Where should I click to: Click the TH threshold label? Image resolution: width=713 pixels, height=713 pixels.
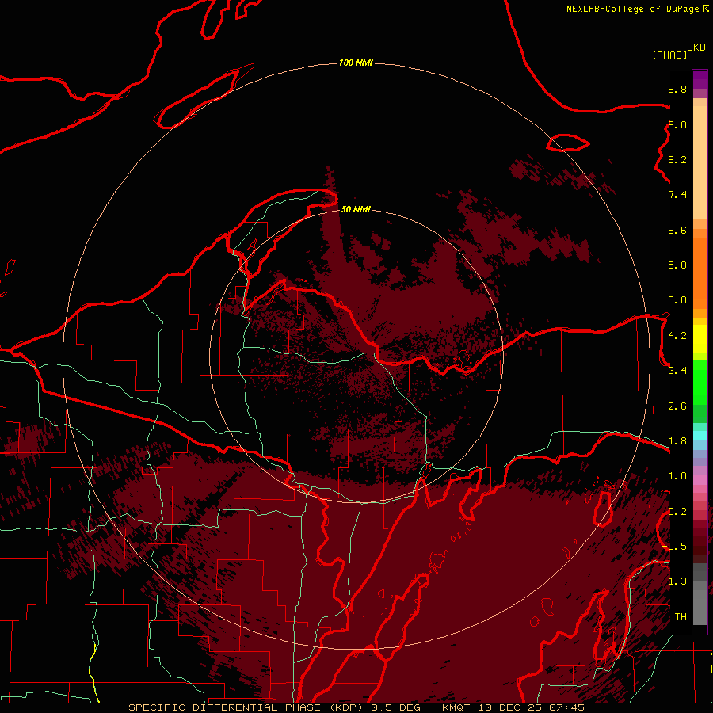pos(681,616)
